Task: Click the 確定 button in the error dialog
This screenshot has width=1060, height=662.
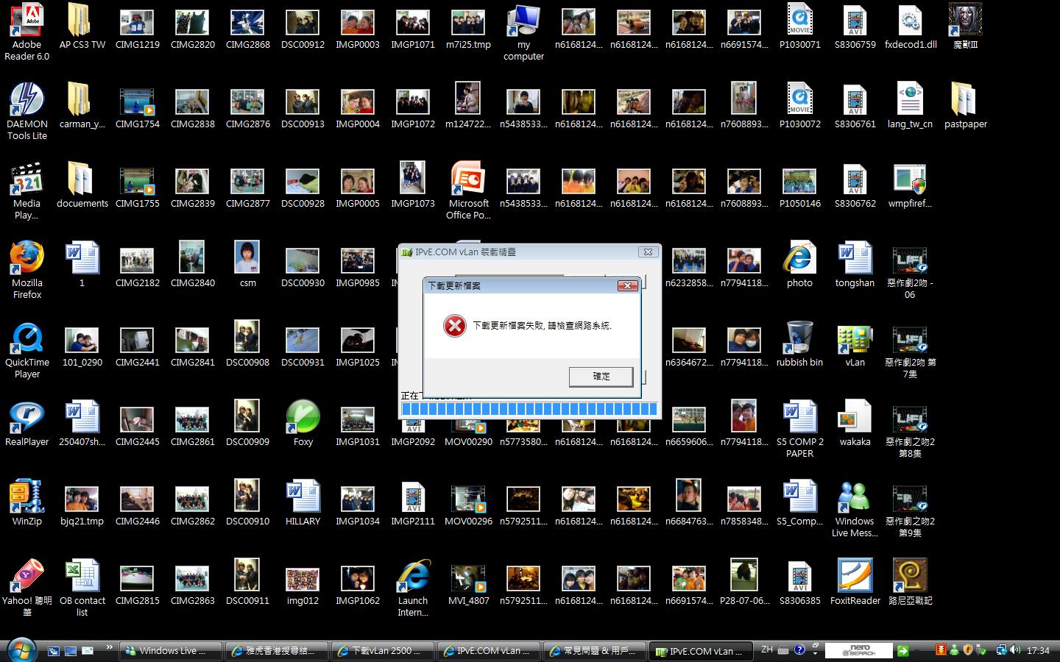Action: click(x=601, y=377)
